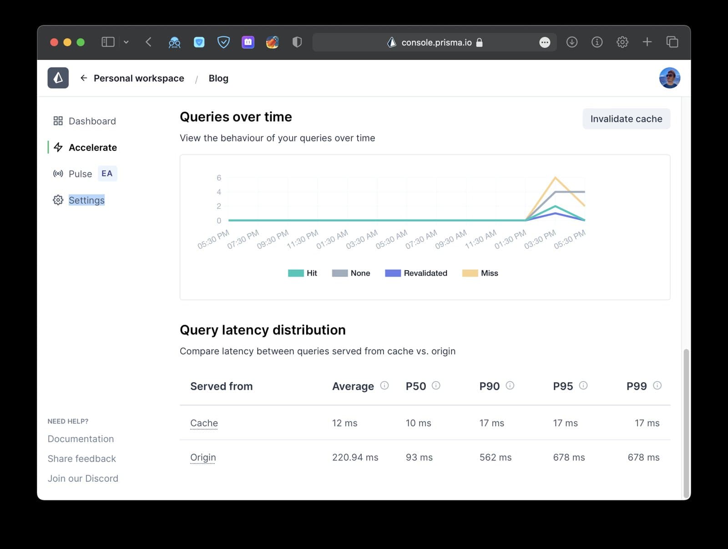728x549 pixels.
Task: Open a new tab with plus icon
Action: pyautogui.click(x=647, y=42)
